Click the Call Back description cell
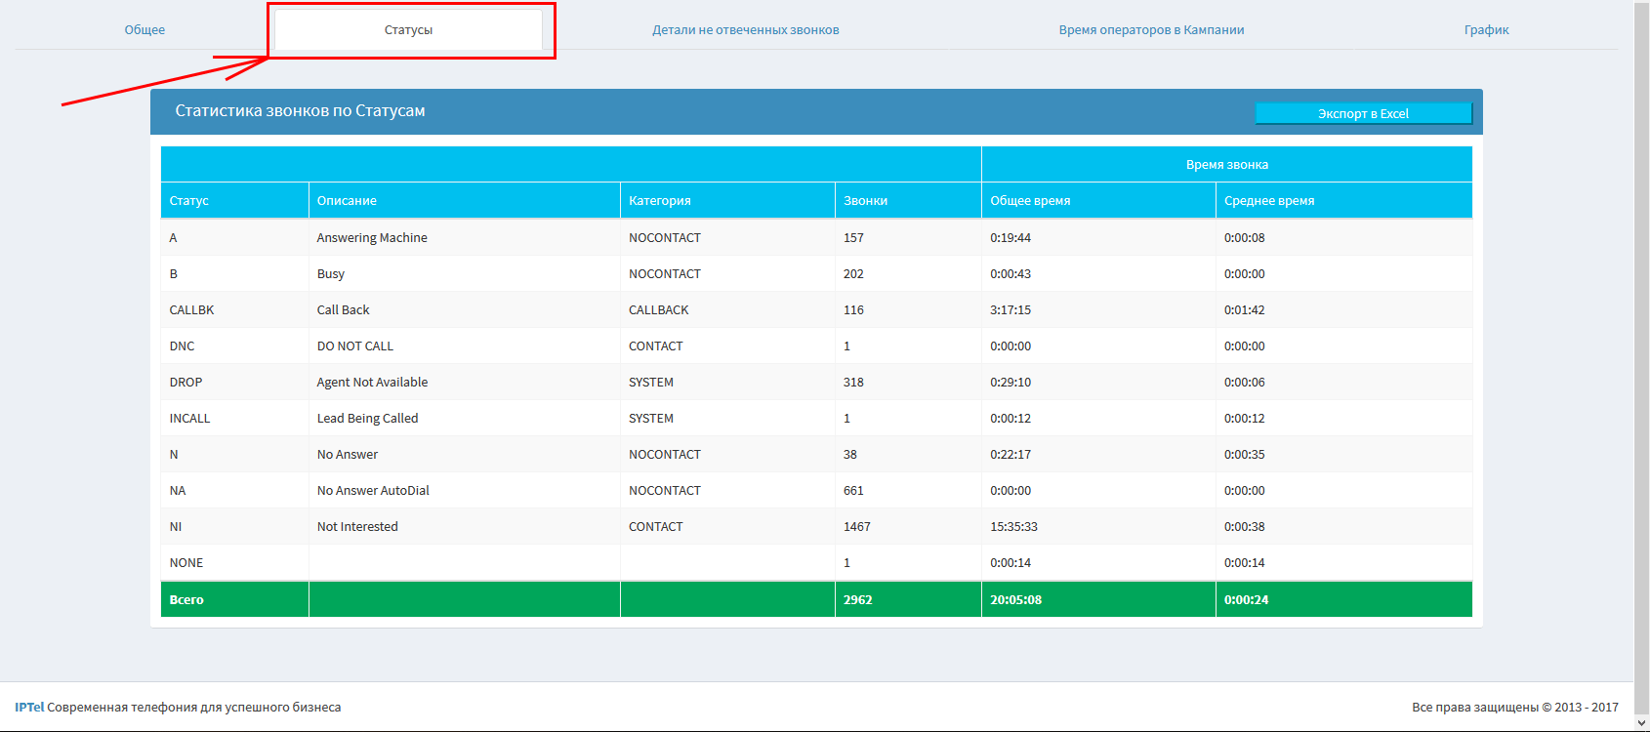 (465, 309)
